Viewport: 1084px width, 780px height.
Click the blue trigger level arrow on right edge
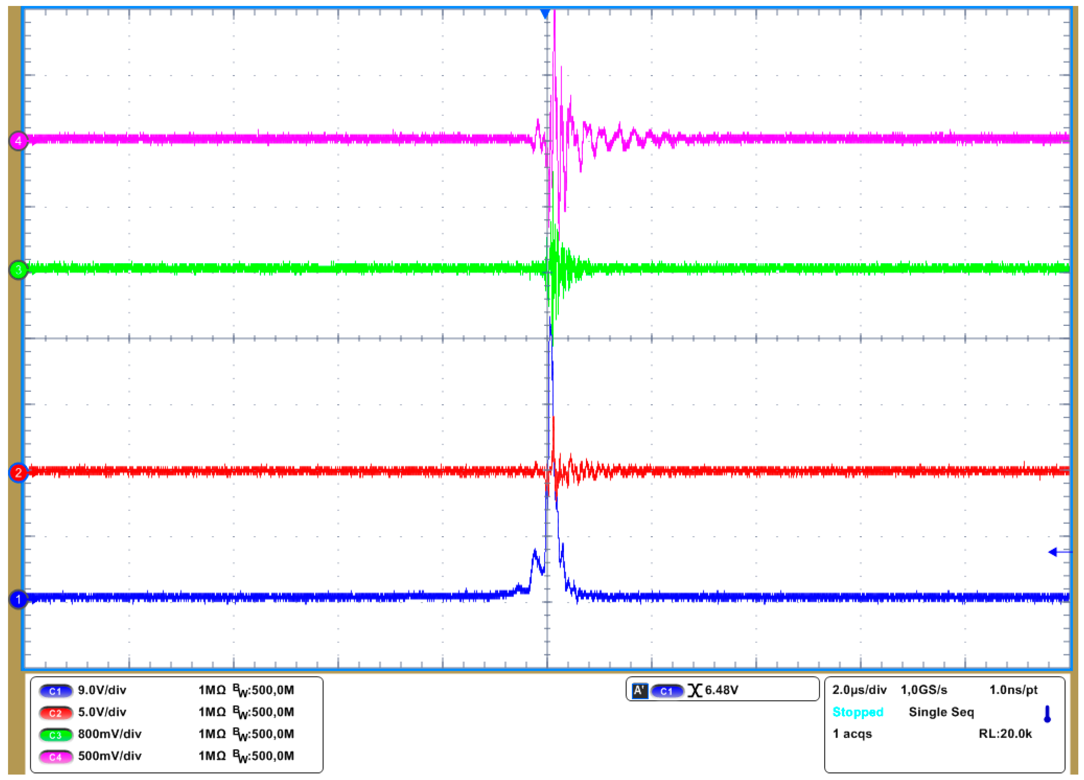(1058, 552)
